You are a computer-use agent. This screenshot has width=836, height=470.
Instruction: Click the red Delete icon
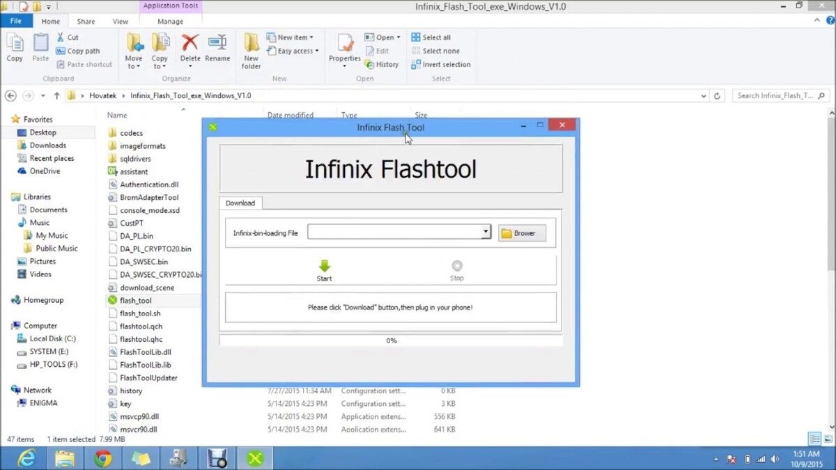pos(190,43)
